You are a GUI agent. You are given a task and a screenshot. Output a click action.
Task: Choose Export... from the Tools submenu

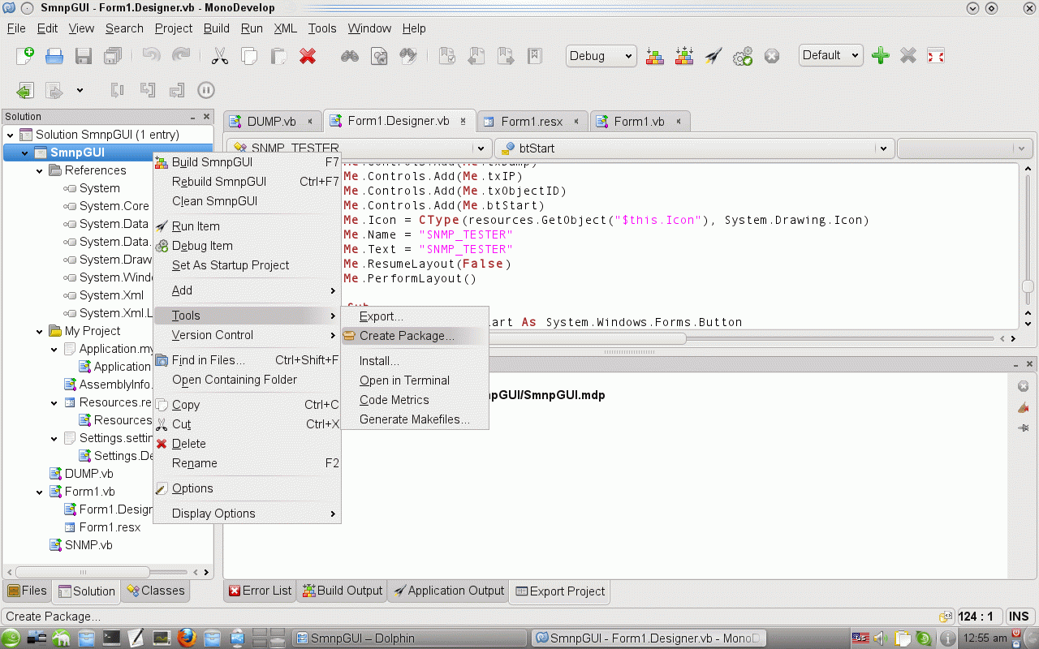415,316
